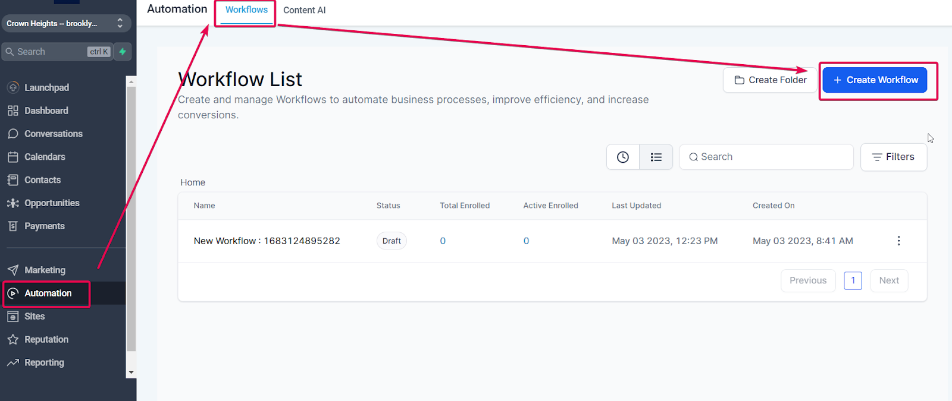Open Reputation star item
The width and height of the screenshot is (952, 401).
tap(38, 339)
